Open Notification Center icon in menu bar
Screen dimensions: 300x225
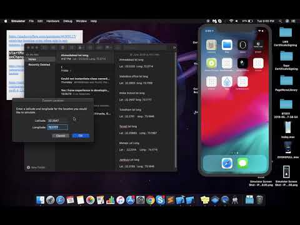[294, 21]
